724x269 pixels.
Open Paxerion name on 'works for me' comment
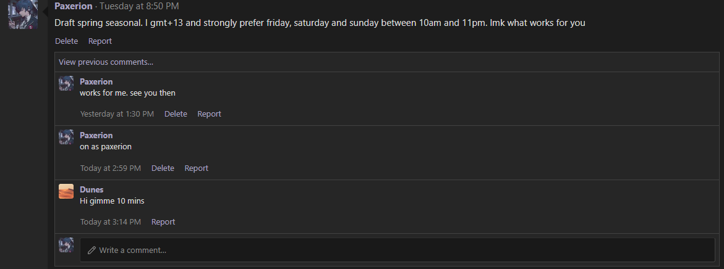click(96, 81)
